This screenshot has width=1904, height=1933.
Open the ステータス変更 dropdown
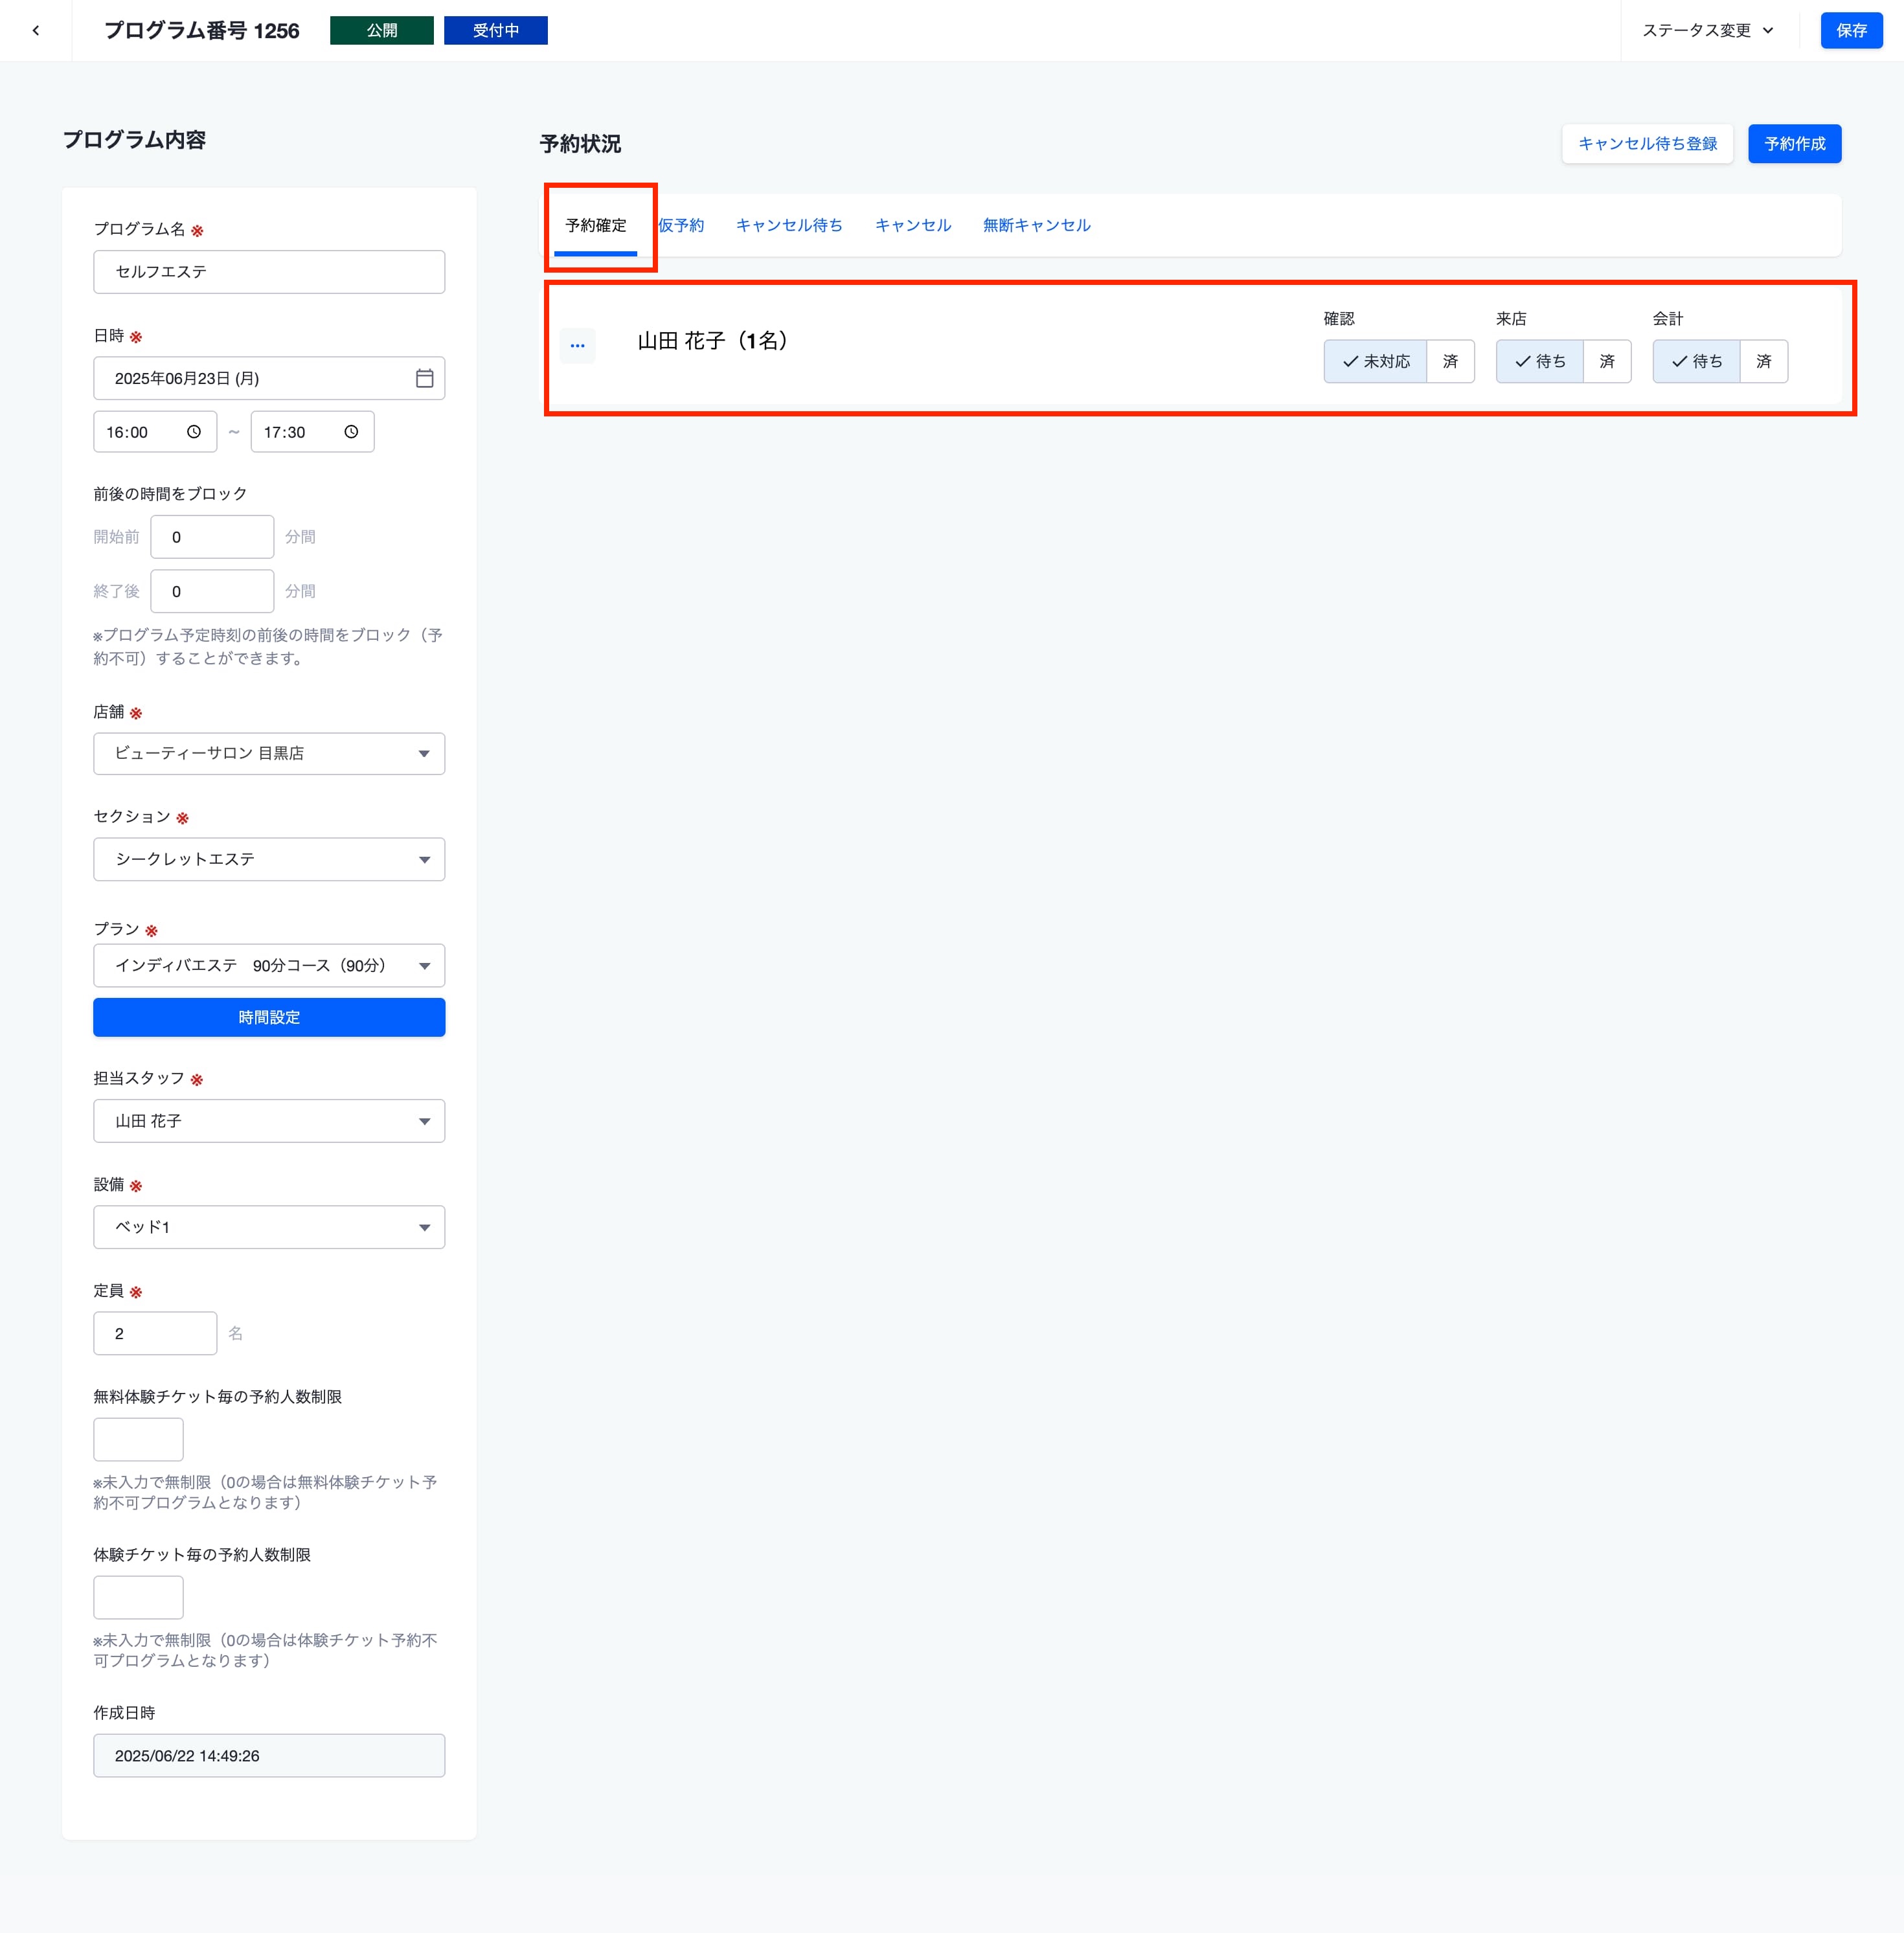pyautogui.click(x=1708, y=30)
